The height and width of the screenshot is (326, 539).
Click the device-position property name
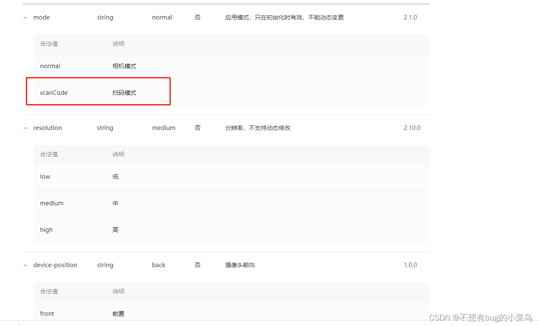tap(55, 265)
